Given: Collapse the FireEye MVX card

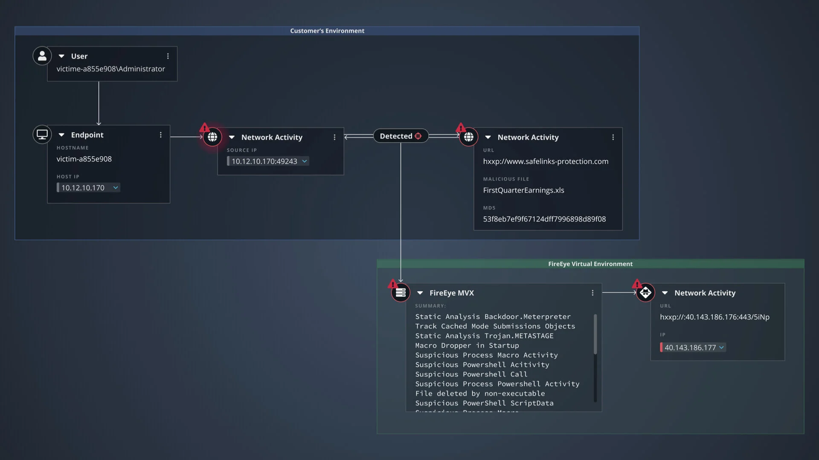Looking at the screenshot, I should (x=420, y=293).
